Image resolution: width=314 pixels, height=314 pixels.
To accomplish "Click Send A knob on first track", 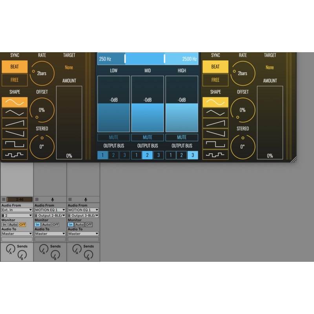I will click(x=11, y=249).
